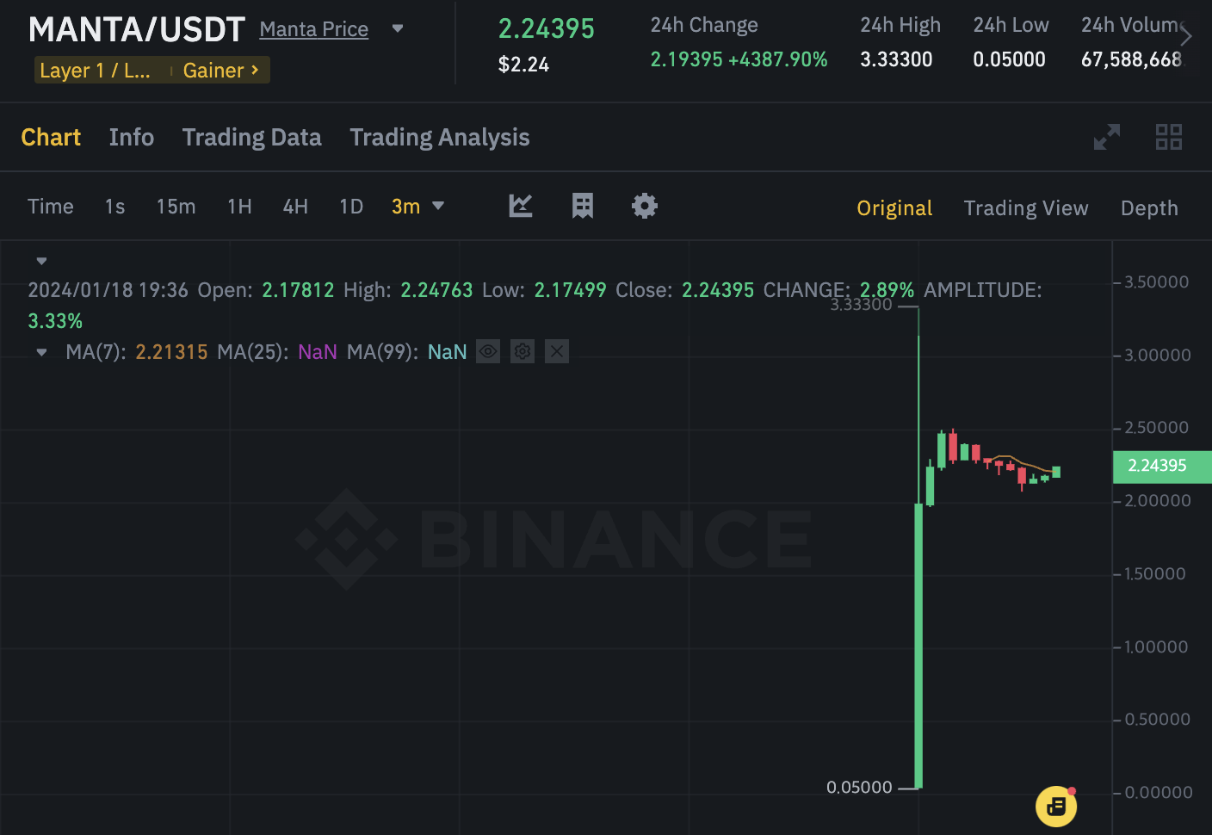Screen dimensions: 1212x835
Task: Click the chart calendar grid icon
Action: click(583, 206)
